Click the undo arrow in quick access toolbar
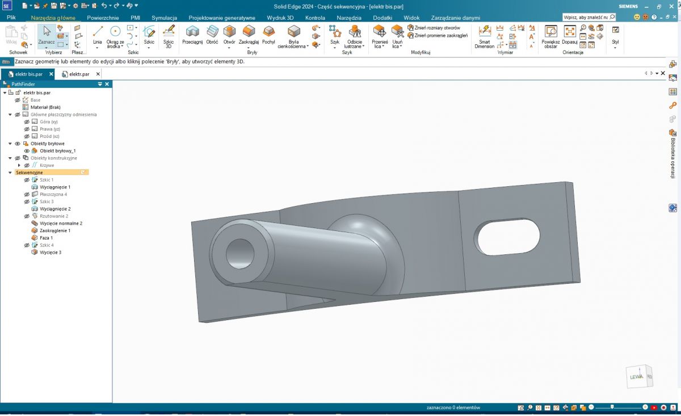 click(x=104, y=6)
